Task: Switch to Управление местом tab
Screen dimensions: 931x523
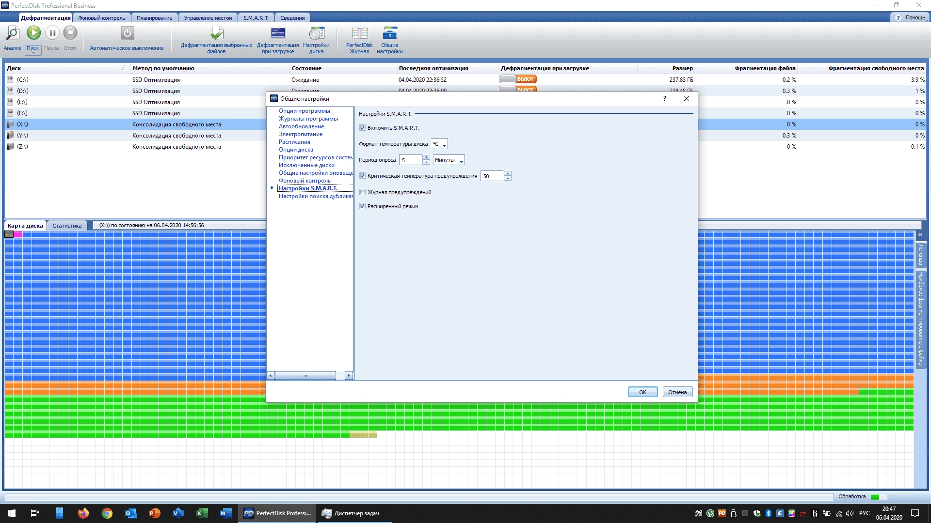Action: tap(208, 18)
